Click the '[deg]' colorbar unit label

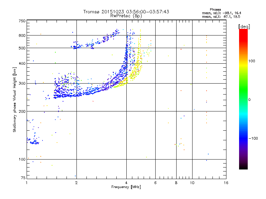[244, 27]
